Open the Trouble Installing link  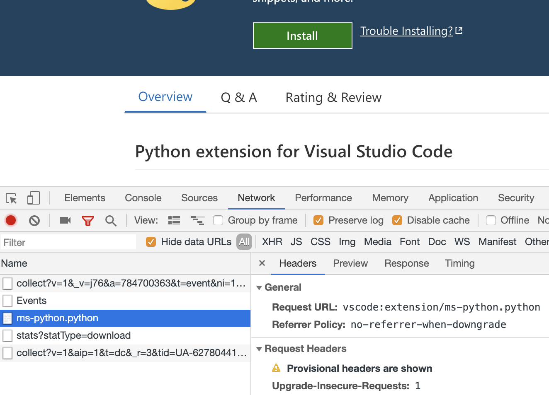406,31
